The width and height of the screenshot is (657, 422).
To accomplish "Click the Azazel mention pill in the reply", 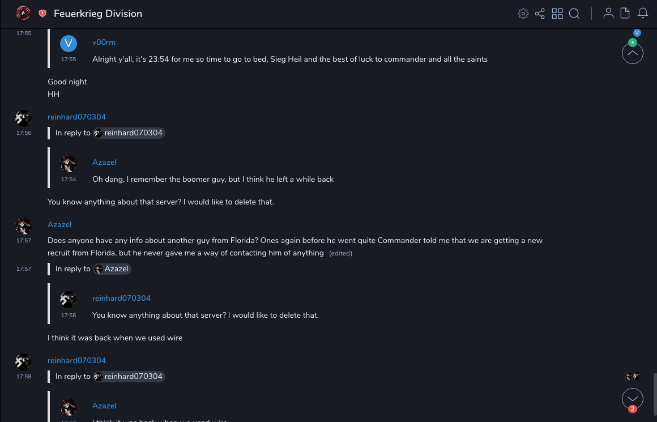I will coord(112,269).
